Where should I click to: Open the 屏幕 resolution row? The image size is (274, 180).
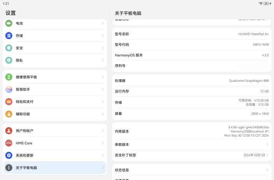pyautogui.click(x=192, y=113)
